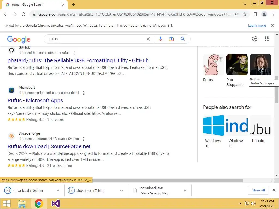This screenshot has height=209, width=279.
Task: Click Show all downloads
Action: tap(258, 190)
